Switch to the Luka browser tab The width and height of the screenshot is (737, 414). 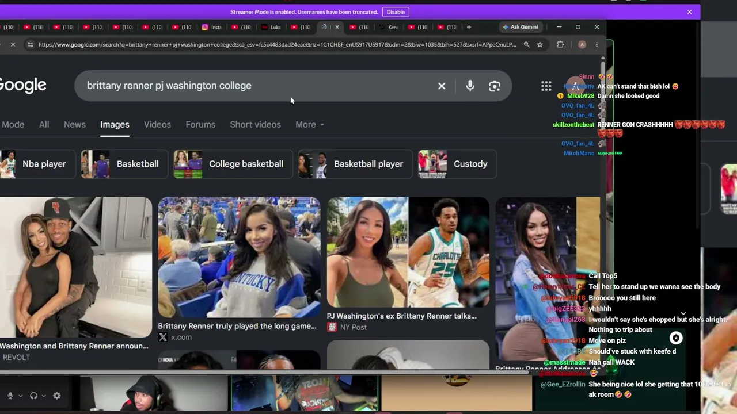coord(271,27)
